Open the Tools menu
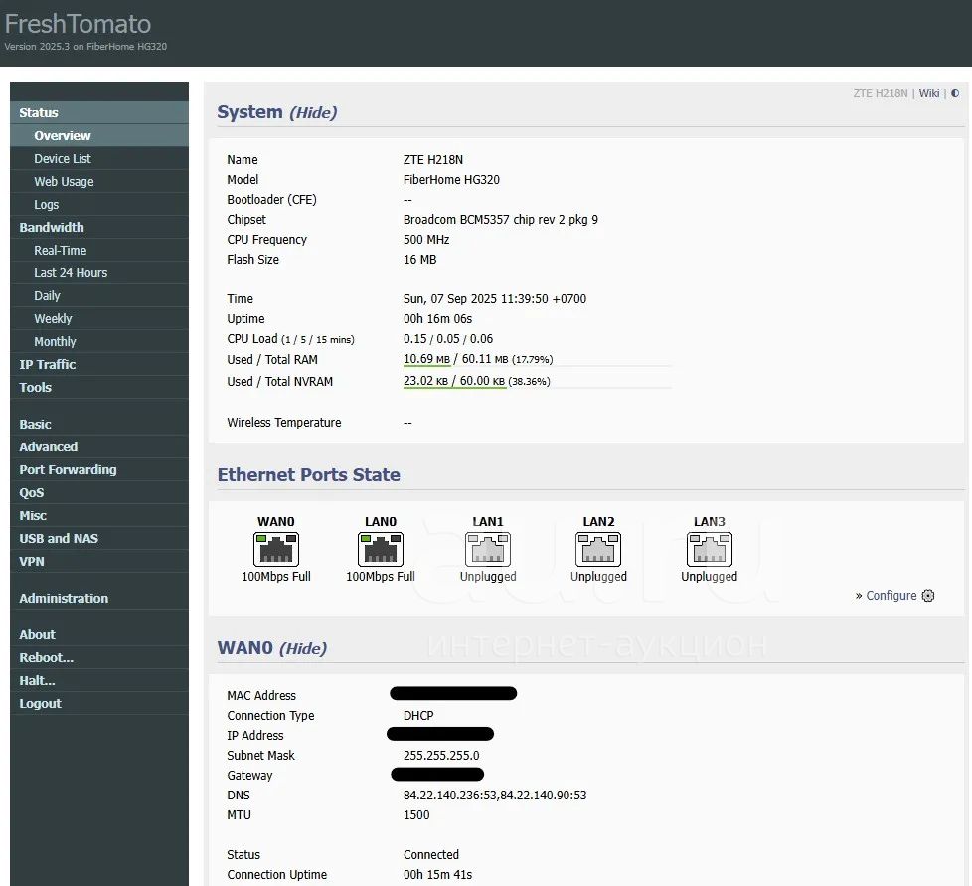 99,388
